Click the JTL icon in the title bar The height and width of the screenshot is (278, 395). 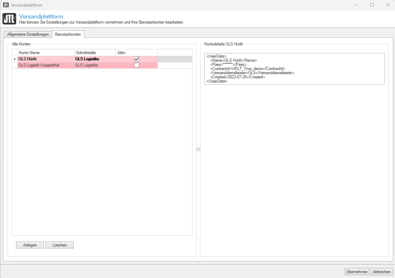[x=6, y=5]
